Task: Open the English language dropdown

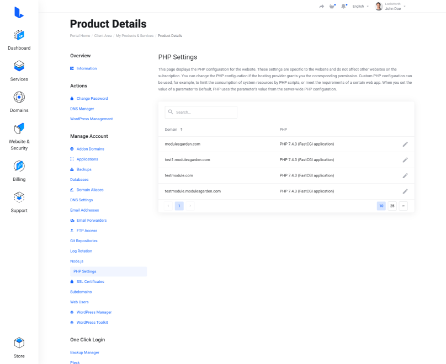Action: [360, 6]
